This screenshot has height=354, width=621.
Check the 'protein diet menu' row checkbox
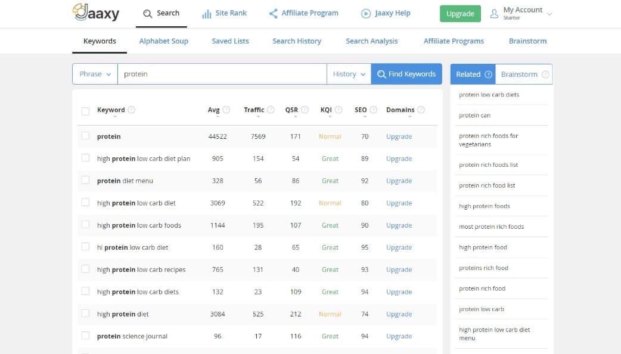point(85,180)
